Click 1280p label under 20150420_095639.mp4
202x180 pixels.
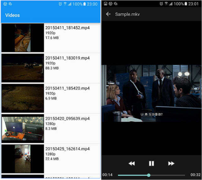(50, 124)
